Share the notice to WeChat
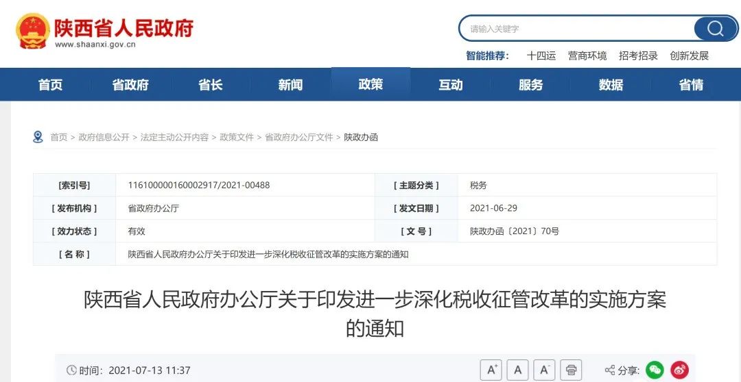Viewport: 741px width, 382px height. [655, 370]
